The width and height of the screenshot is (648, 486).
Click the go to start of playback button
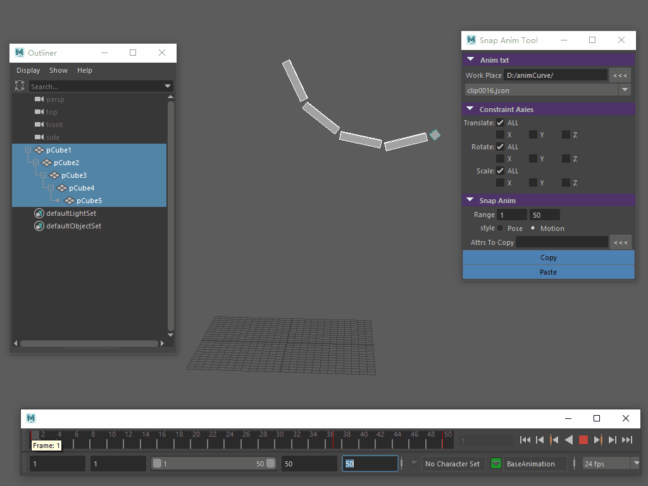pos(525,440)
